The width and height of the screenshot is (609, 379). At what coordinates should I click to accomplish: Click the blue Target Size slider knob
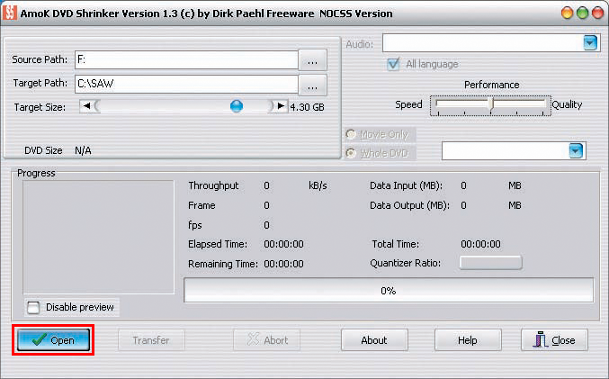[237, 105]
